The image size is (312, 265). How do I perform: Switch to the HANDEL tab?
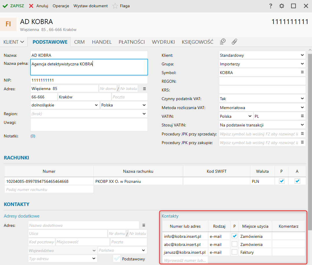click(101, 42)
